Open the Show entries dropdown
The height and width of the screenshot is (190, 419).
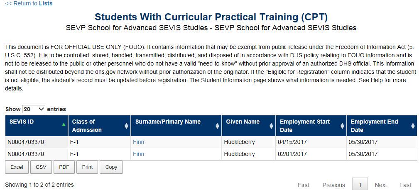click(34, 109)
